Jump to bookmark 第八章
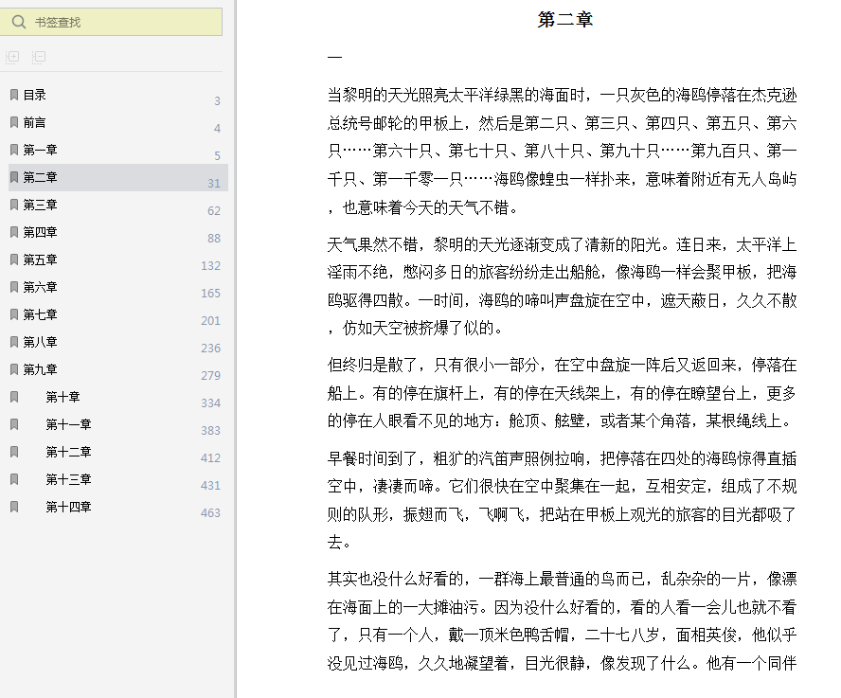Image resolution: width=841 pixels, height=698 pixels. pos(40,342)
